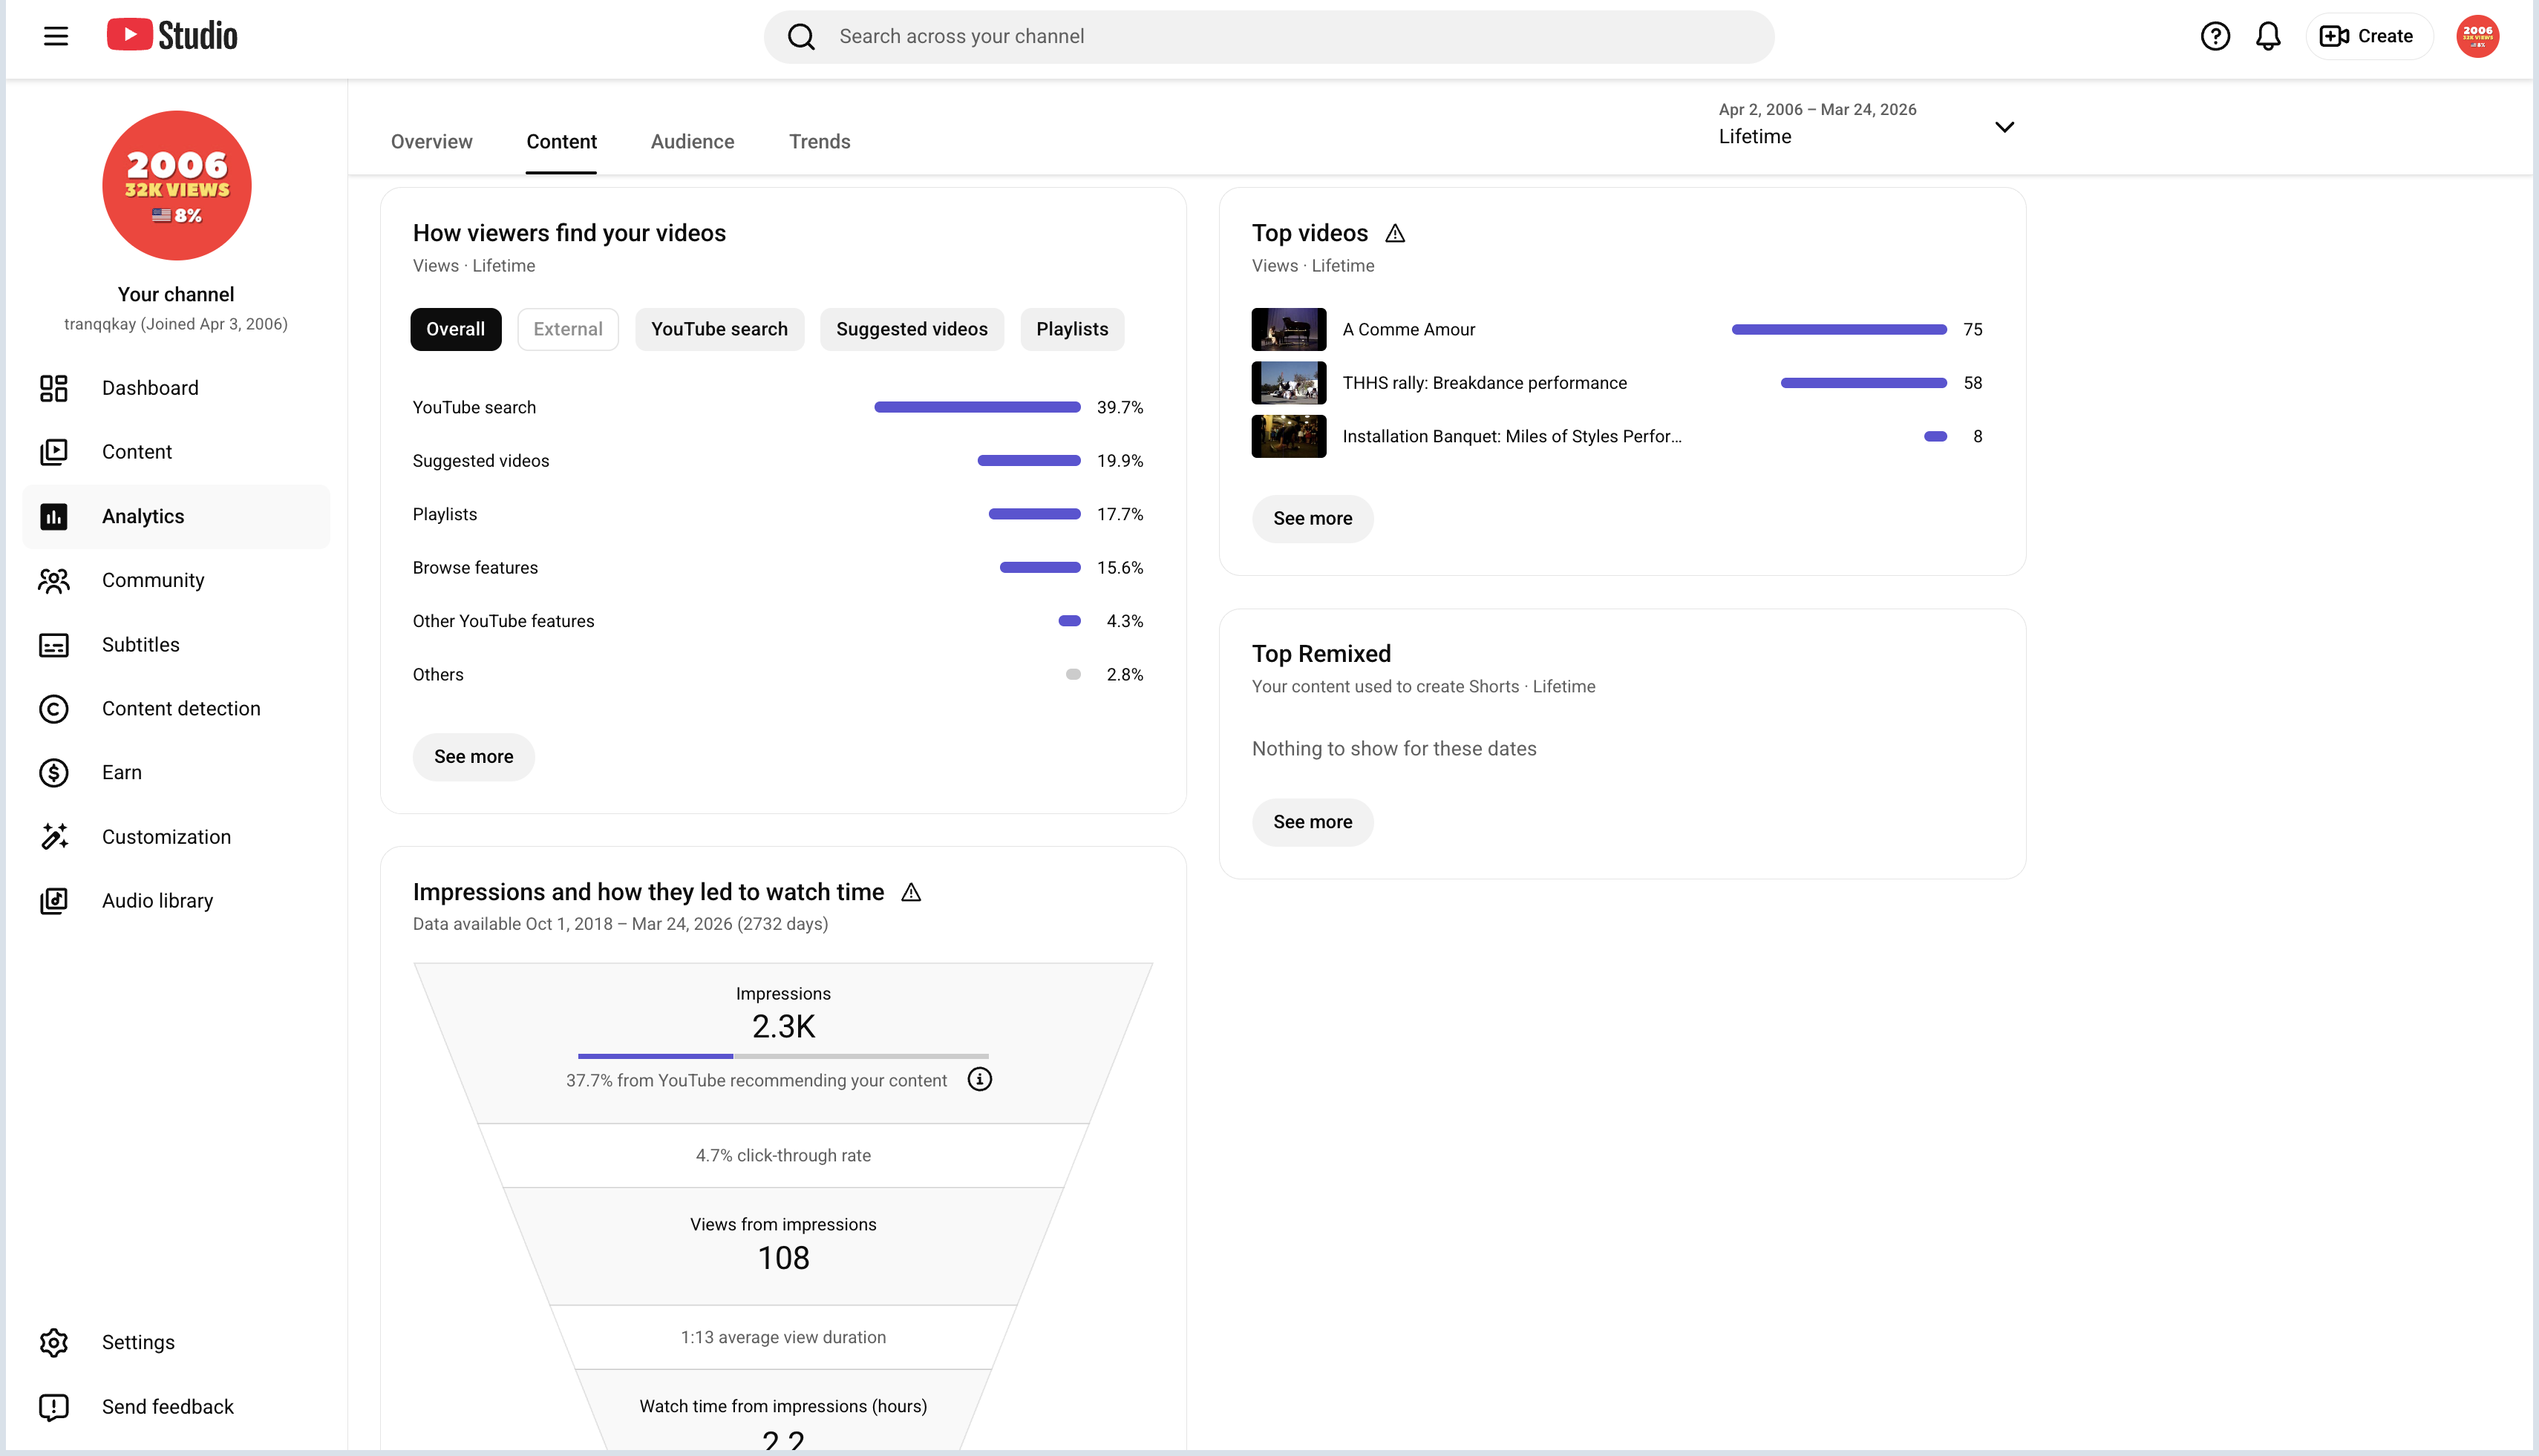Click the A Comme Amour title

pyautogui.click(x=1408, y=330)
